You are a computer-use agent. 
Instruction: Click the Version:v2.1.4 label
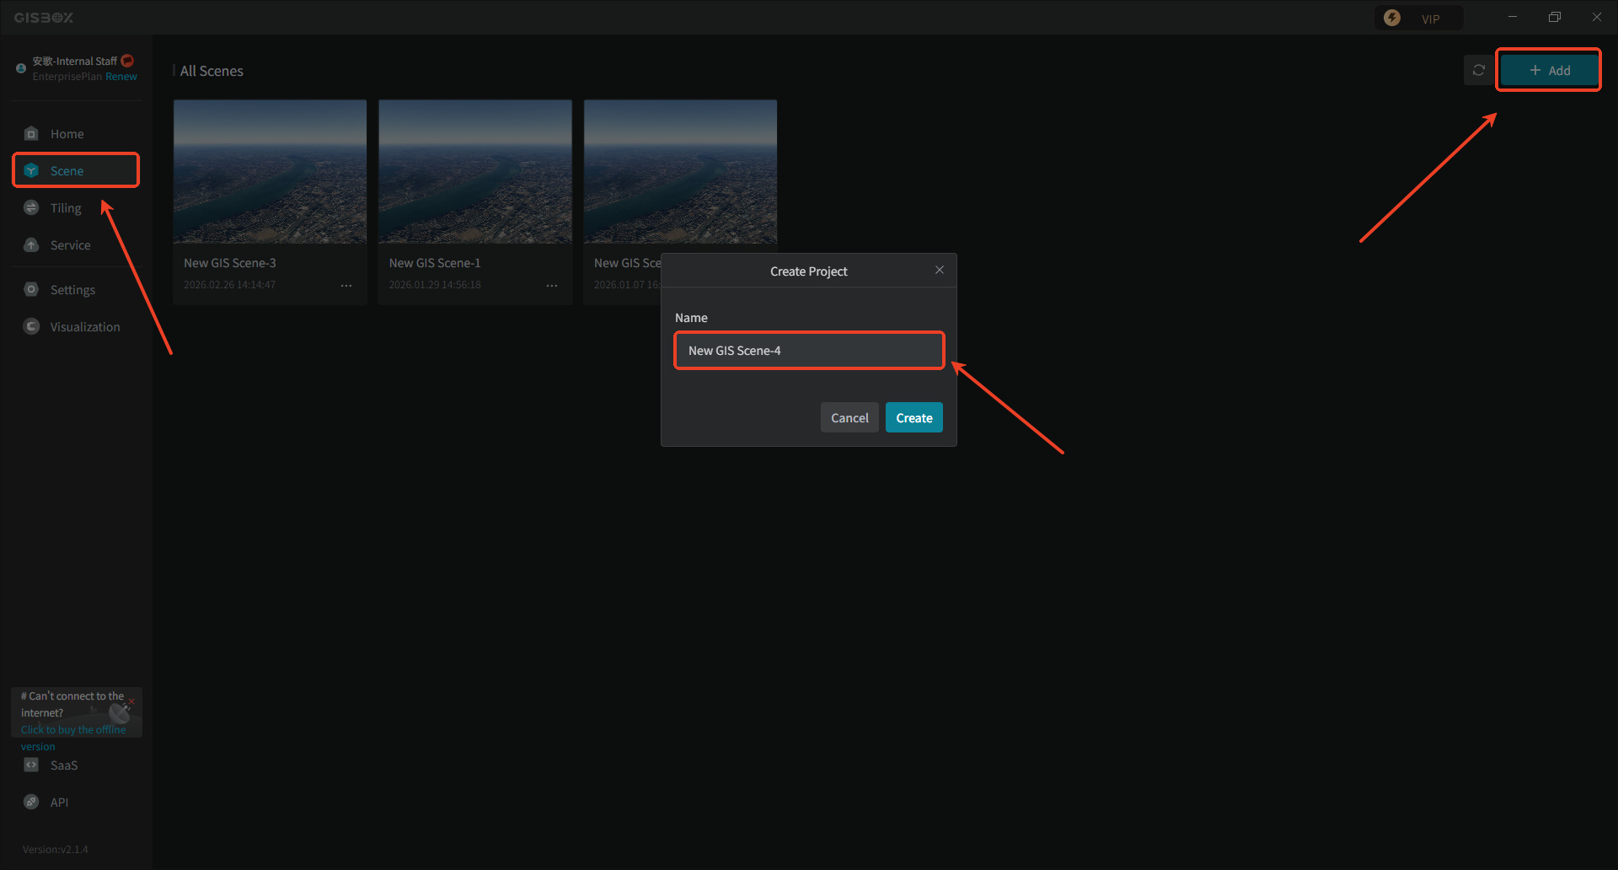(x=56, y=850)
